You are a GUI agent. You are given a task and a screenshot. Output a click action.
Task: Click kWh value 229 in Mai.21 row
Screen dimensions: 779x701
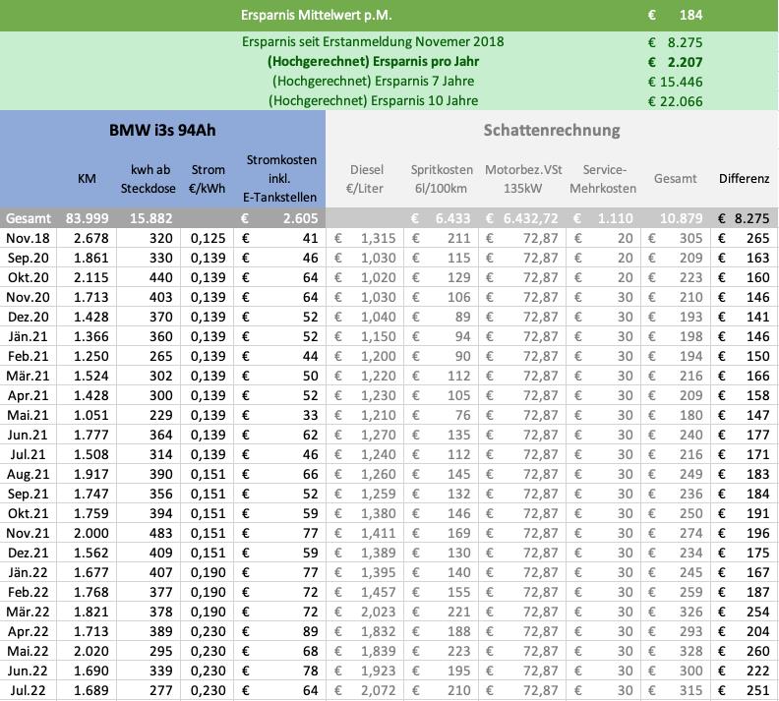[x=161, y=415]
